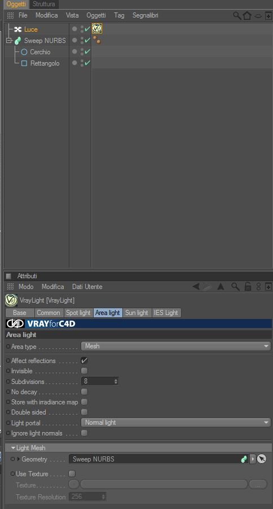Open the Tag menu

pos(119,15)
